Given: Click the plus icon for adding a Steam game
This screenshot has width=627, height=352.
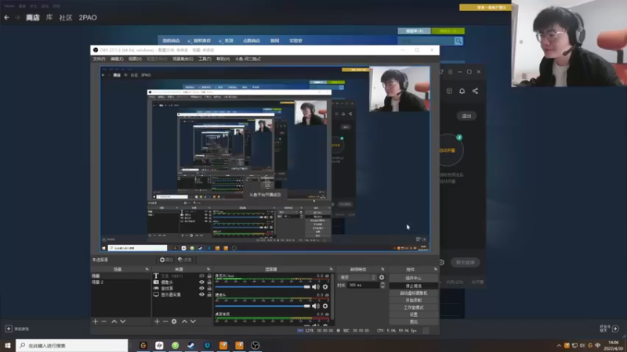Looking at the screenshot, I should coord(9,329).
